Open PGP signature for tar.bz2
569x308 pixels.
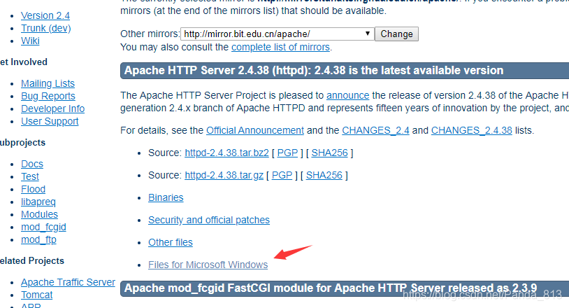(287, 153)
